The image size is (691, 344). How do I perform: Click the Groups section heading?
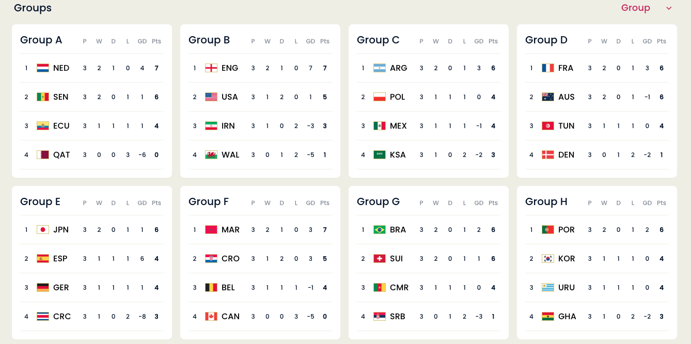[33, 8]
